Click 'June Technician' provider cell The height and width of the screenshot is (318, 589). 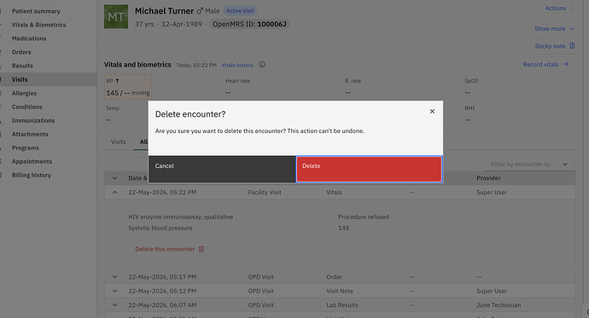499,305
